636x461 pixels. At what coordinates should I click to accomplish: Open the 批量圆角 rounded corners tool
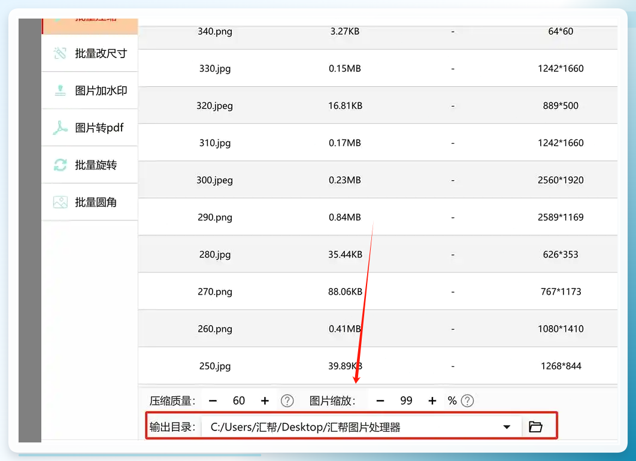pyautogui.click(x=90, y=202)
